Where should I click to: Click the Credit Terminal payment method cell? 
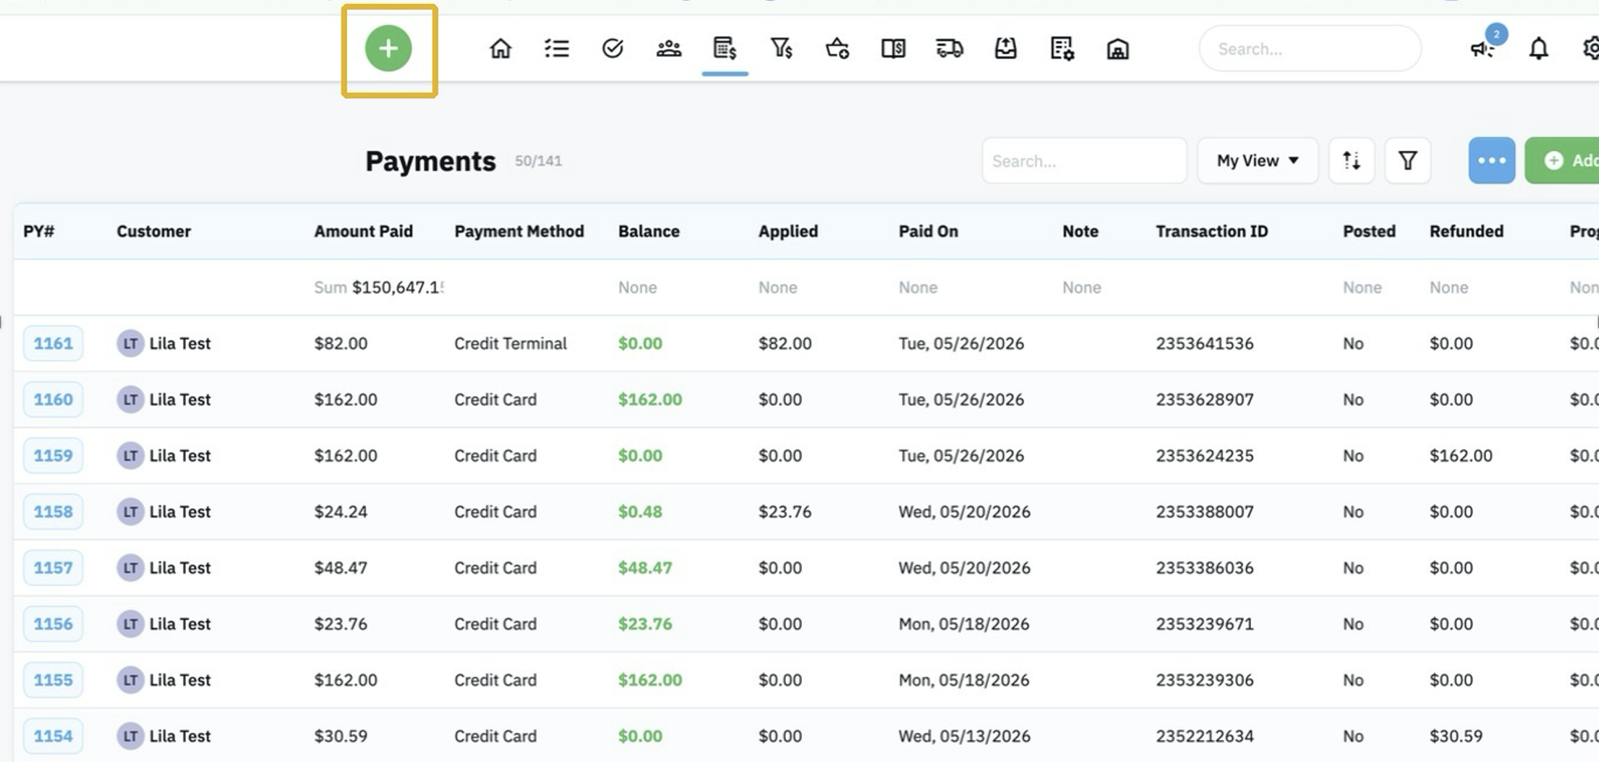[x=510, y=343]
